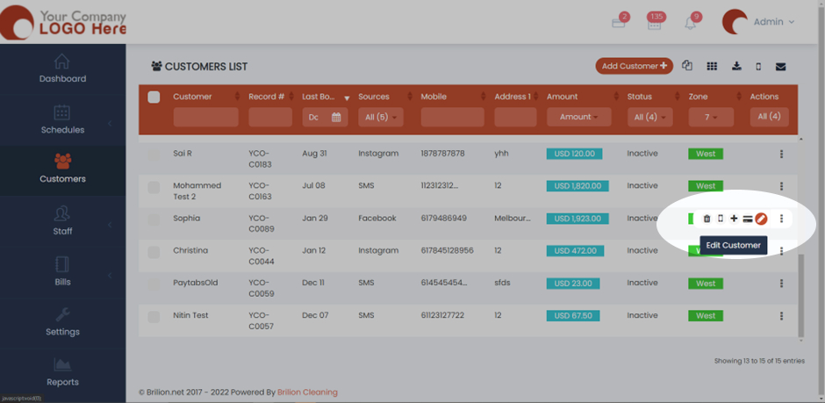
Task: Click the Edit Customer pencil icon
Action: click(761, 219)
